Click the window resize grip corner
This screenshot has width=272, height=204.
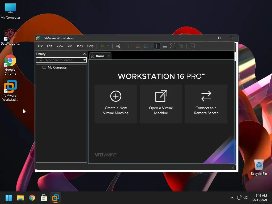pyautogui.click(x=234, y=168)
